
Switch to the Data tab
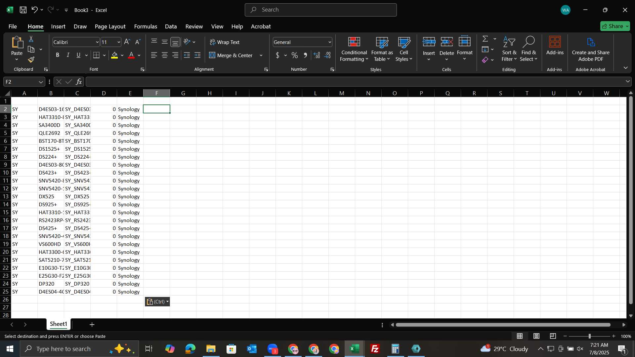pyautogui.click(x=171, y=26)
